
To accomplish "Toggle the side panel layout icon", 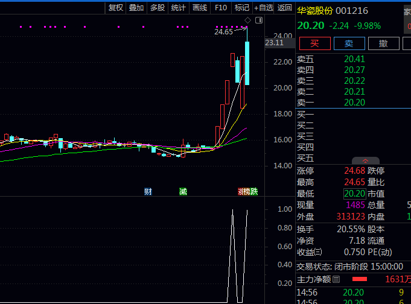I will [259, 20].
